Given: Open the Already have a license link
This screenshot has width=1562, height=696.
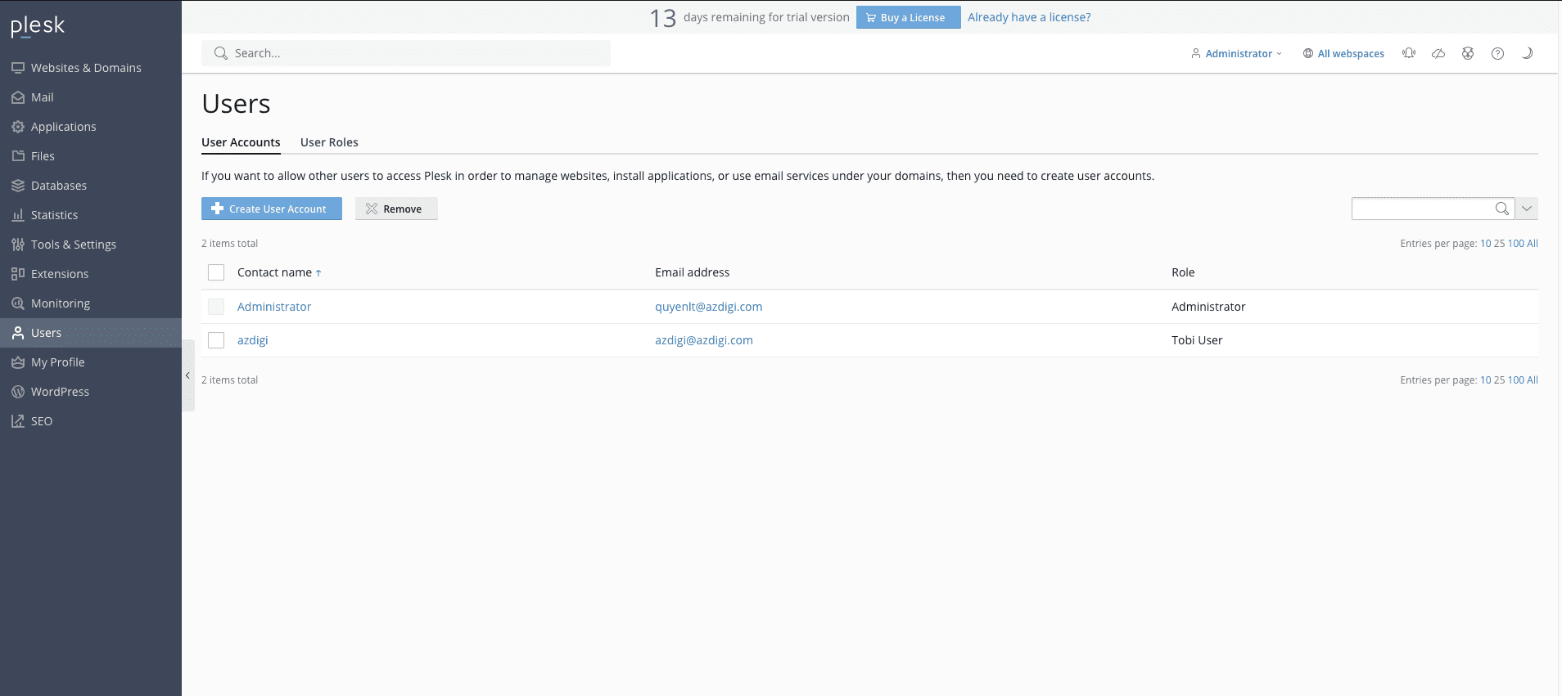Looking at the screenshot, I should pyautogui.click(x=1029, y=17).
